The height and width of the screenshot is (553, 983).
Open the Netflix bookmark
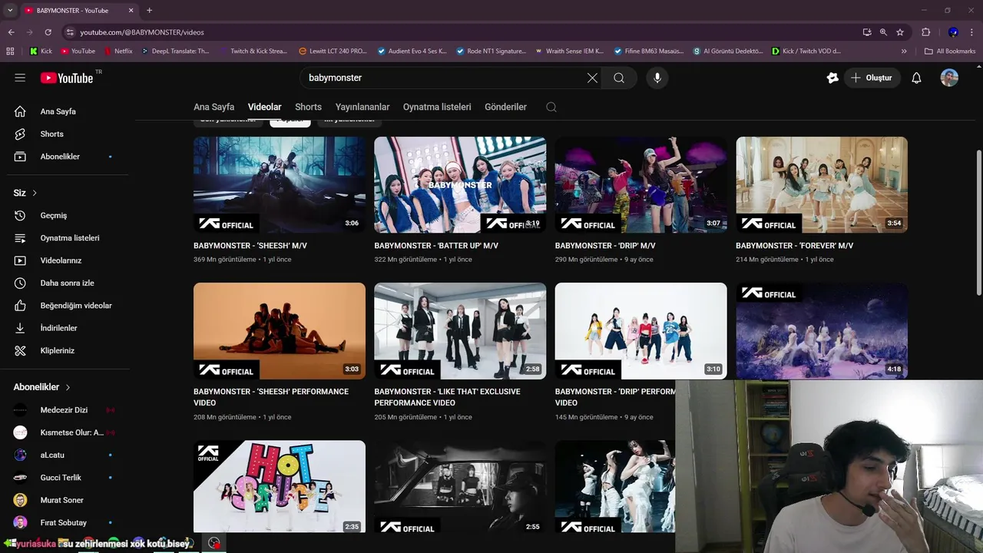117,51
